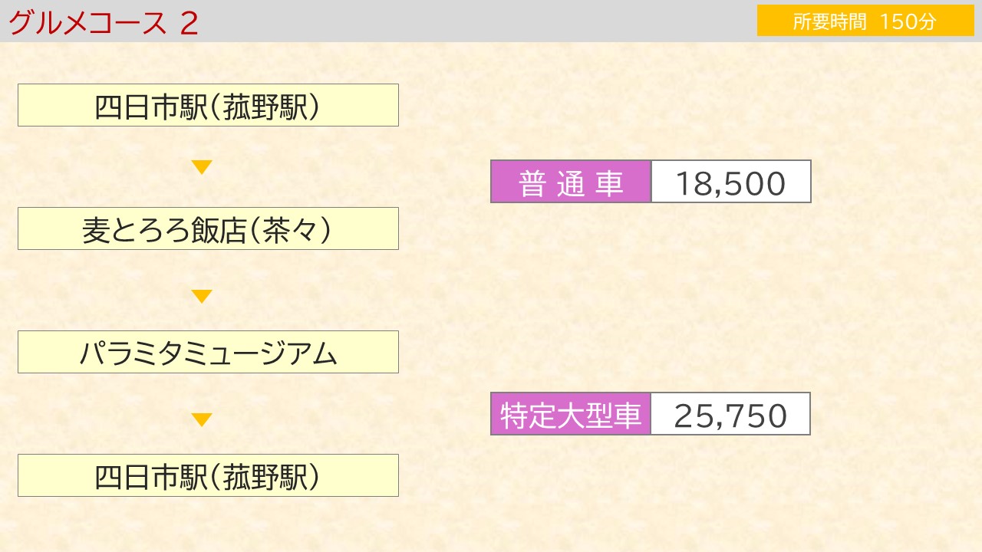Click the (茶々) text in restaurant box

(x=289, y=230)
